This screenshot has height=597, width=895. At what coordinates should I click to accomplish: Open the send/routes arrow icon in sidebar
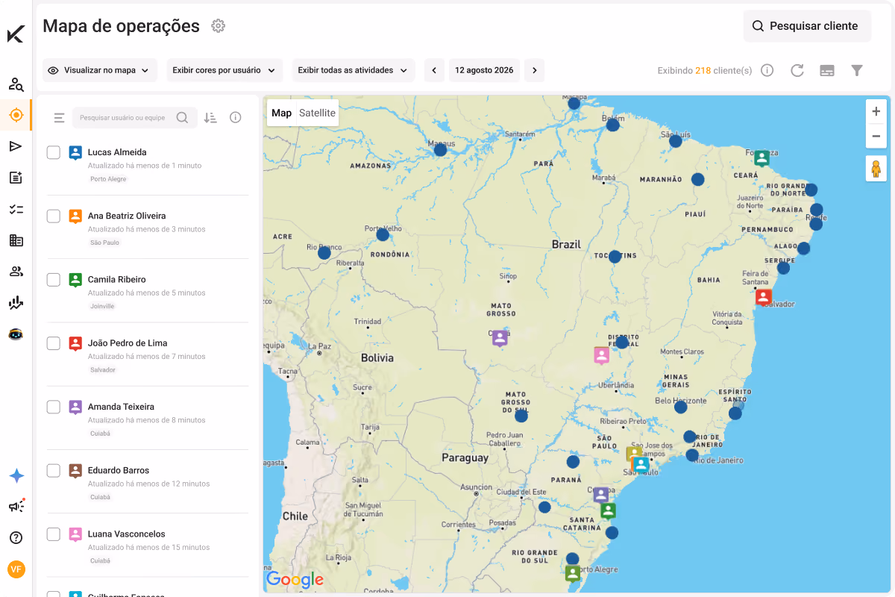coord(16,146)
